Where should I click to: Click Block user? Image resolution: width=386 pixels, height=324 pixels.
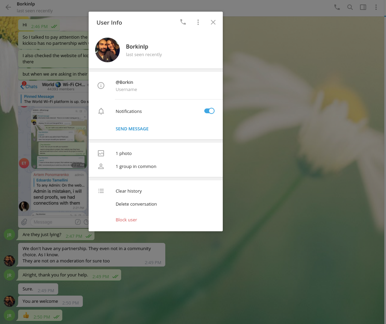[x=126, y=220]
